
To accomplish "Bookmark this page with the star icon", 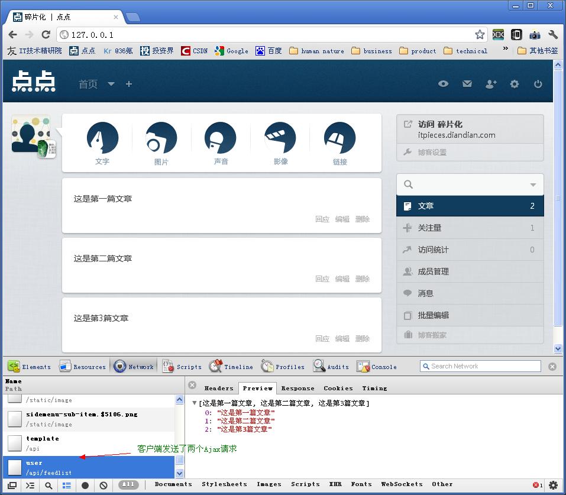I will (480, 35).
